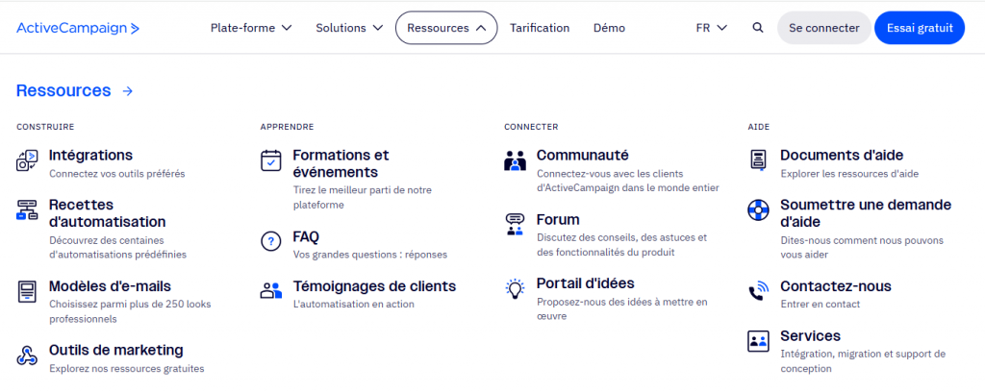Collapse the Ressources menu
Viewport: 985px width, 392px height.
(x=446, y=28)
